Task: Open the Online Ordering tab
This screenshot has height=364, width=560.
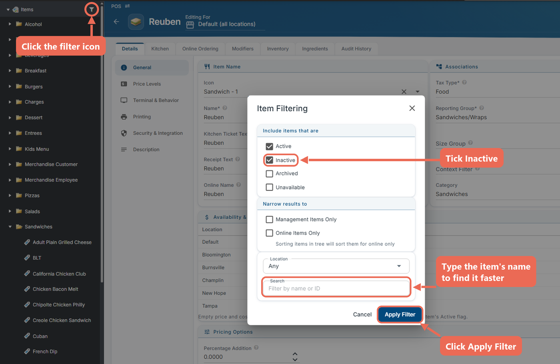Action: click(200, 49)
